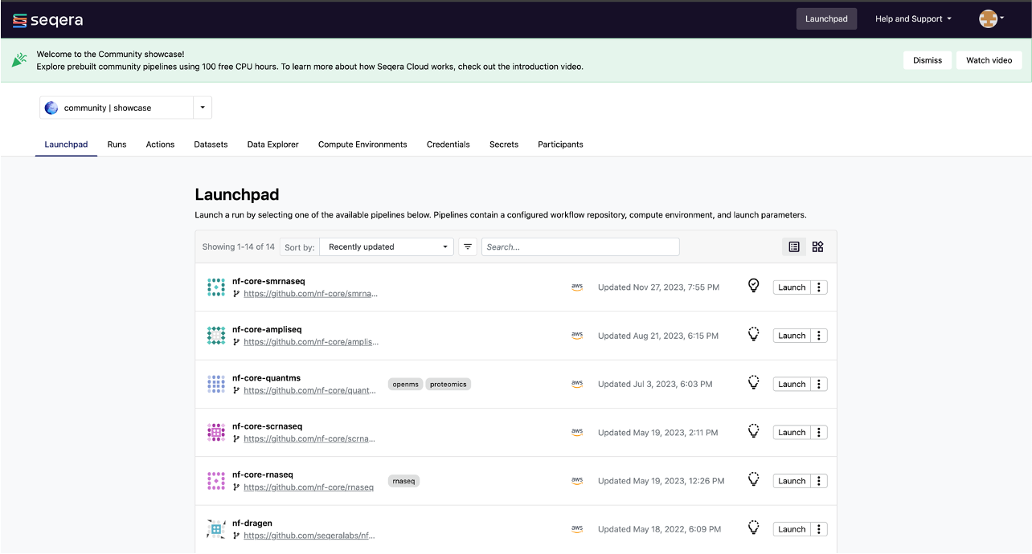
Task: Open more options for nf-core-smrnaseq
Action: [x=819, y=287]
